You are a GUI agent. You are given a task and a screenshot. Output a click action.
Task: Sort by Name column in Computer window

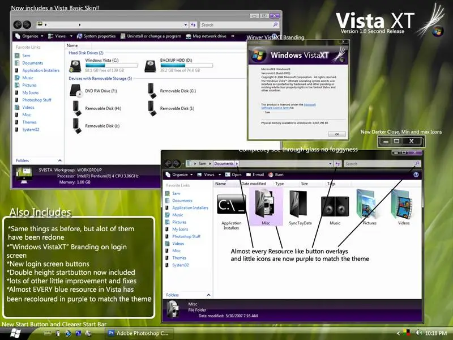tap(72, 45)
